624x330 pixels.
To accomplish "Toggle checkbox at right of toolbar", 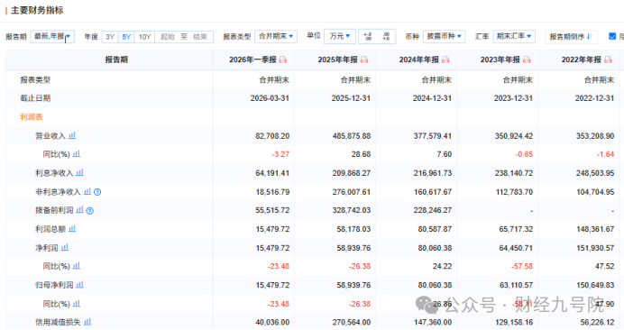I will pyautogui.click(x=612, y=36).
